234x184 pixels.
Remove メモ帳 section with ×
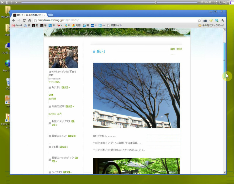click(67, 147)
